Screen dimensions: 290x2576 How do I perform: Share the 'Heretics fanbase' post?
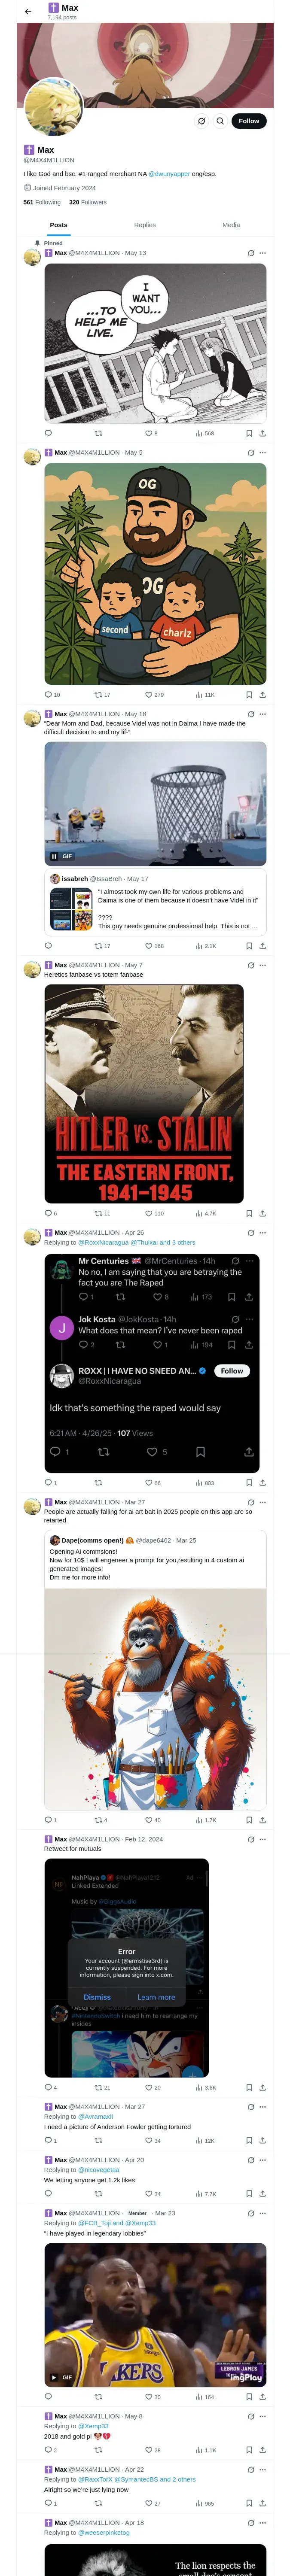pos(262,1213)
